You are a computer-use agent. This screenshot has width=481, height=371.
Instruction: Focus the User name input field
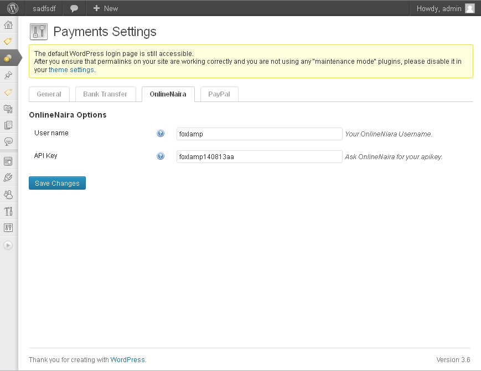coord(259,134)
